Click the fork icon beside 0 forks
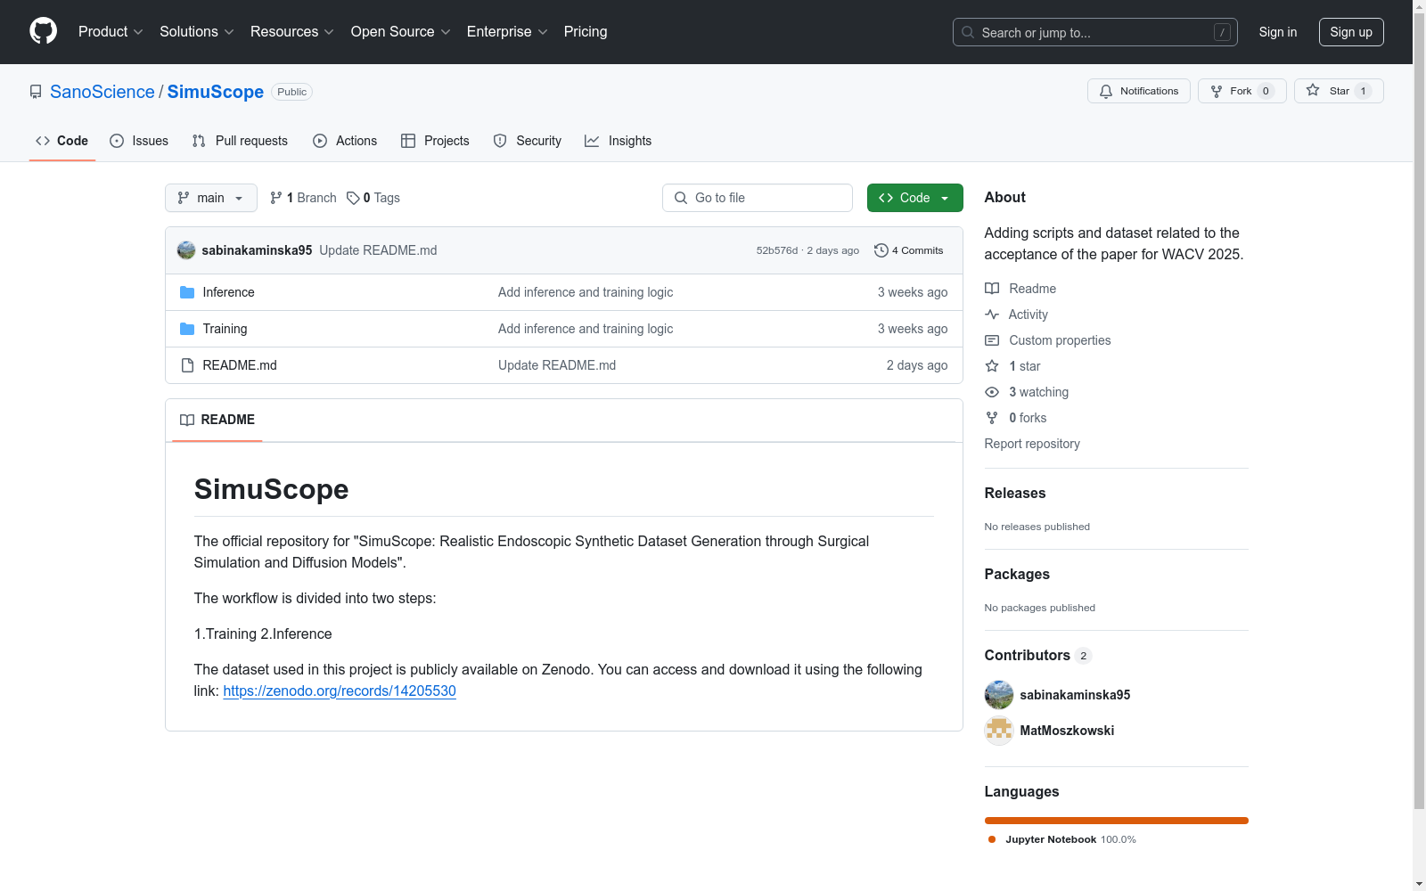 (992, 418)
